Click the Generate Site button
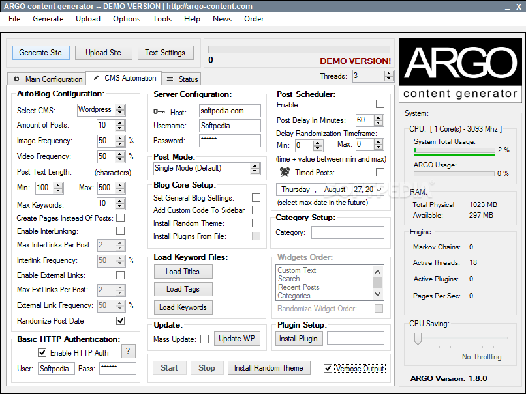 click(41, 53)
